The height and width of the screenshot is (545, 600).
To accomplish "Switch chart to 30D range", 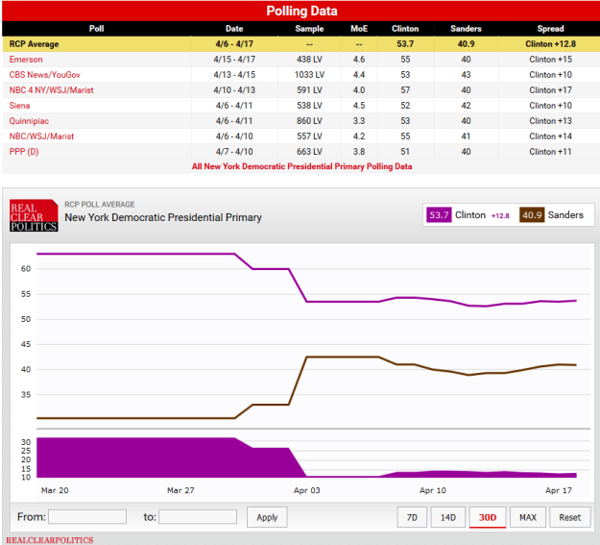I will [488, 517].
